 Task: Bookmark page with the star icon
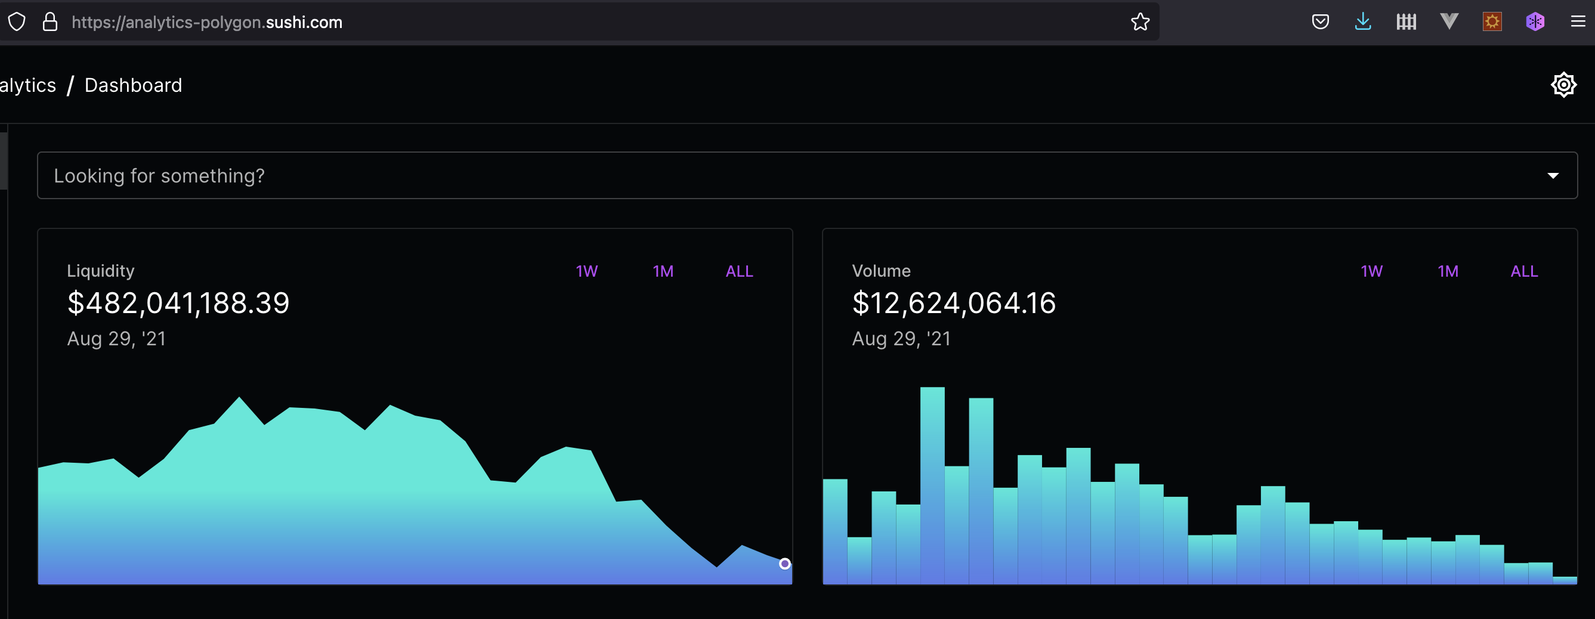click(x=1140, y=22)
